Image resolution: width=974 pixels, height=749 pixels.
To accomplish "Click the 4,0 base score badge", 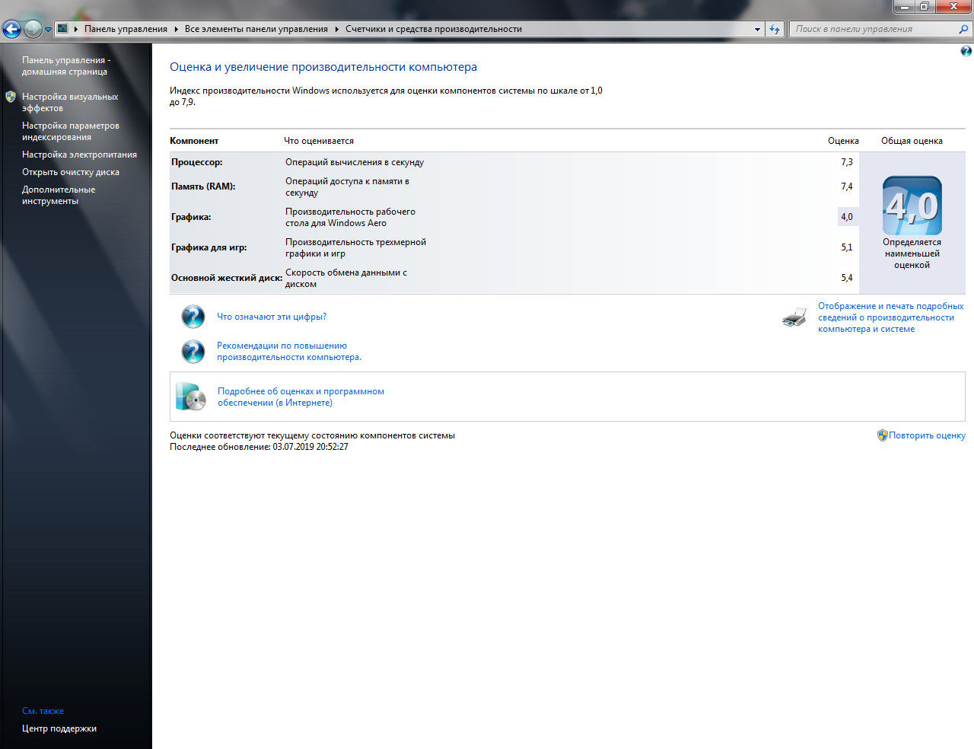I will (x=912, y=206).
